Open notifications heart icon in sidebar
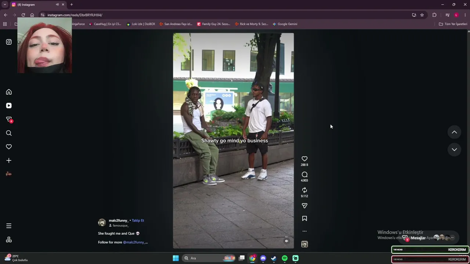Viewport: 470px width, 264px height. click(9, 147)
